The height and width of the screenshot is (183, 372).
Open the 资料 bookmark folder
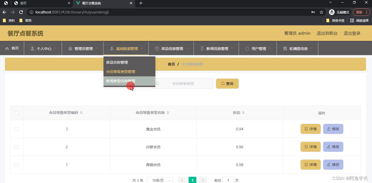point(9,20)
